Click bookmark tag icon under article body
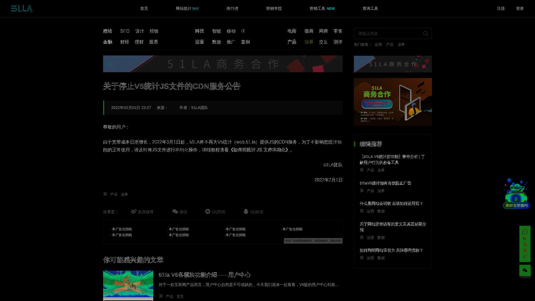Viewport: 535px width, 301px height. coord(105,194)
